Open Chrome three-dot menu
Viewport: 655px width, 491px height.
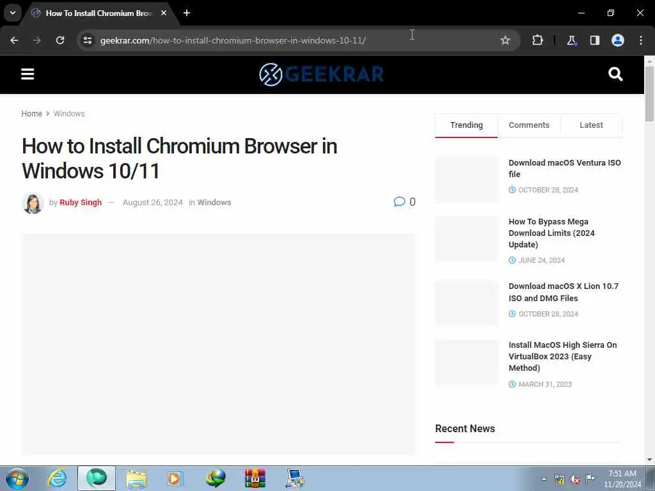coord(641,40)
